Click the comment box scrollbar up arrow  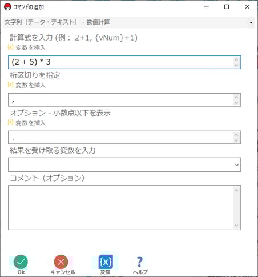point(236,190)
